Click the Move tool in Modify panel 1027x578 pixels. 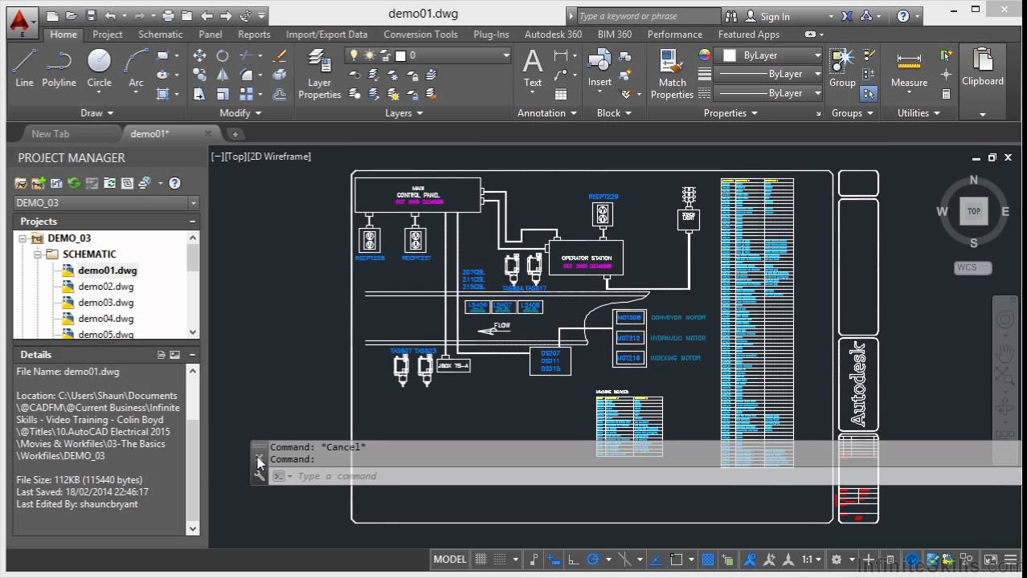199,55
